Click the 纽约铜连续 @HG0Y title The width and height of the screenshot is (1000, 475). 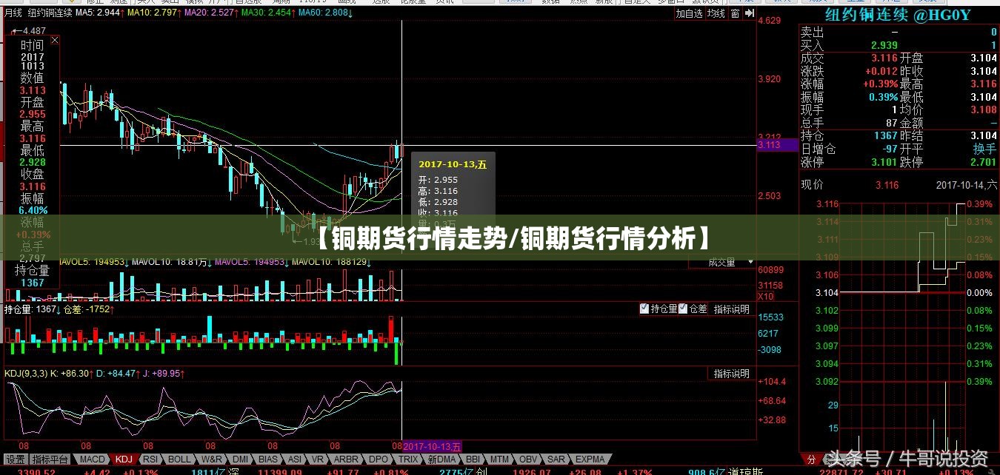click(899, 13)
